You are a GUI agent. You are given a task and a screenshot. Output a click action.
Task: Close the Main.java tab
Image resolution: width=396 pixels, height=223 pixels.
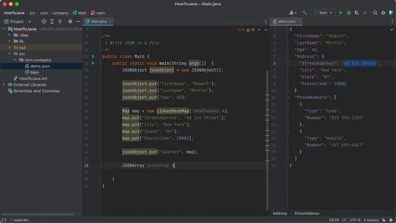[110, 22]
